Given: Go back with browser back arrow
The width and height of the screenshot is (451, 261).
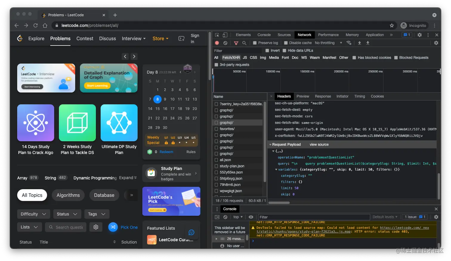Looking at the screenshot, I should point(17,25).
